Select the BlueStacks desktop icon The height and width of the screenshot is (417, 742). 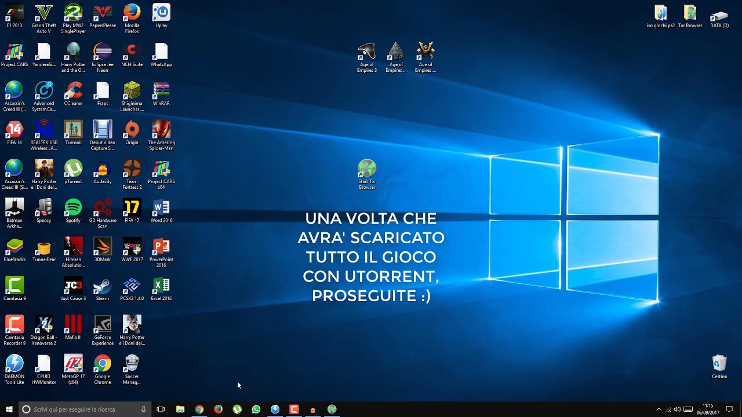click(14, 250)
